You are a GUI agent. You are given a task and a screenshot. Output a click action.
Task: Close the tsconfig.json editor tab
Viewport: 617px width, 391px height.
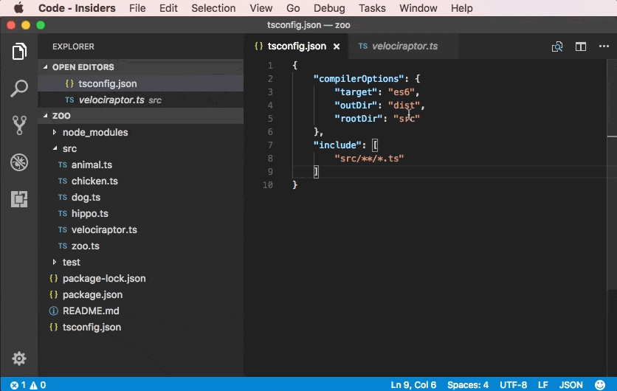337,46
